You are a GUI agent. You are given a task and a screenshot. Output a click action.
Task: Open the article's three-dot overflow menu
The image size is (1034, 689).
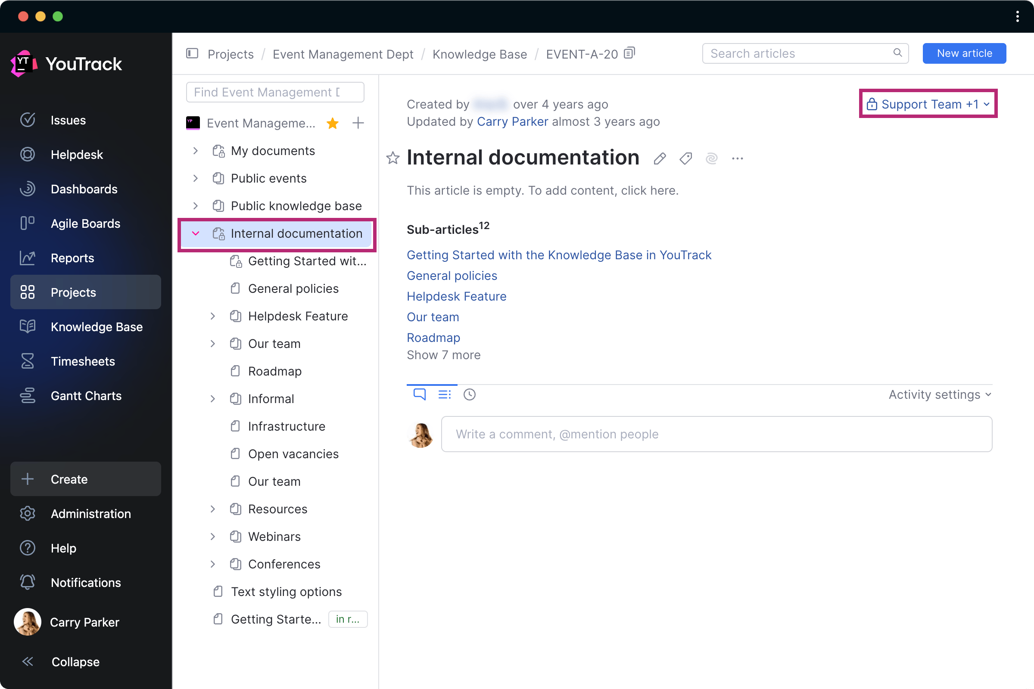pyautogui.click(x=738, y=158)
